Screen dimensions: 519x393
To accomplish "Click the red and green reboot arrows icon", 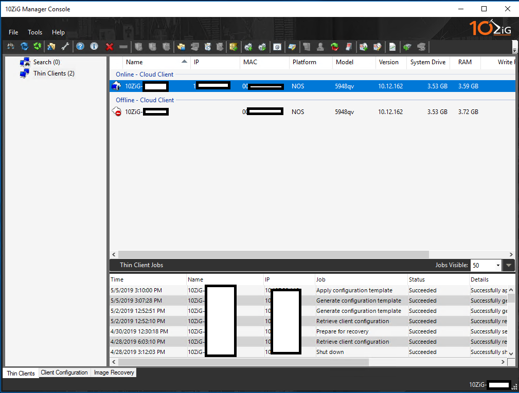I will click(x=335, y=47).
